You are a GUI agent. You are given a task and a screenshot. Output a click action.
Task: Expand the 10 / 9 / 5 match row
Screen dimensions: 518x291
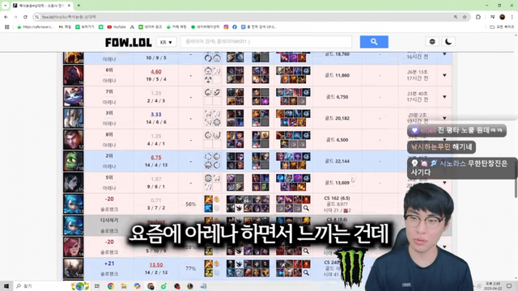444,54
